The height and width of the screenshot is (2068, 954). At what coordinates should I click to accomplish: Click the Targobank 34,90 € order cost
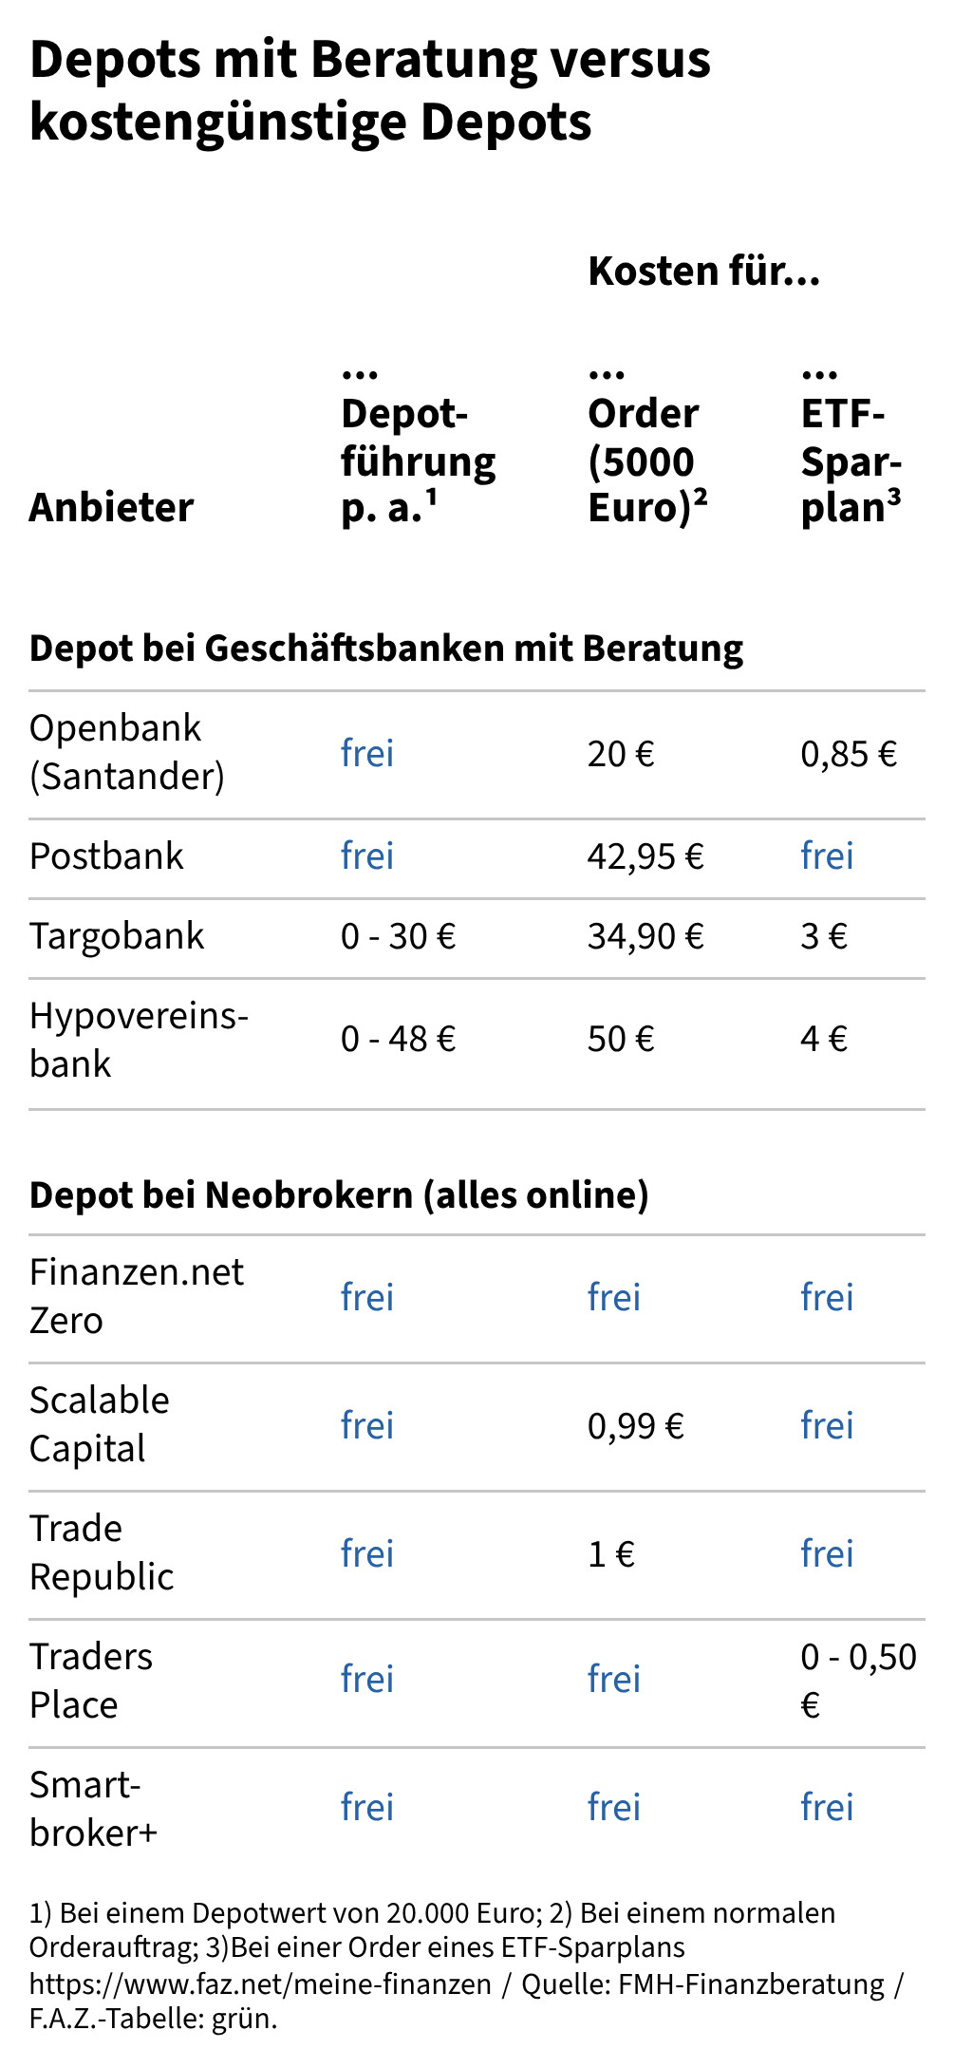645,937
